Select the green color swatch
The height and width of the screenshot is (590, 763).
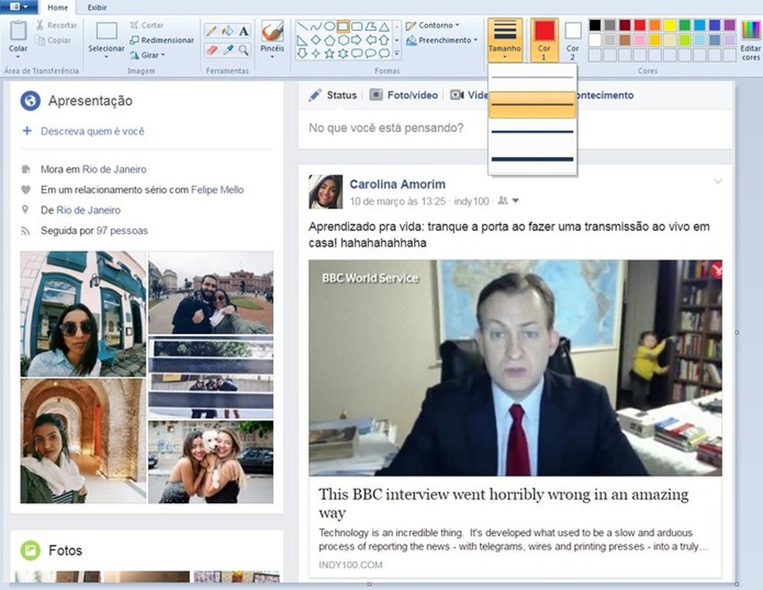[685, 25]
